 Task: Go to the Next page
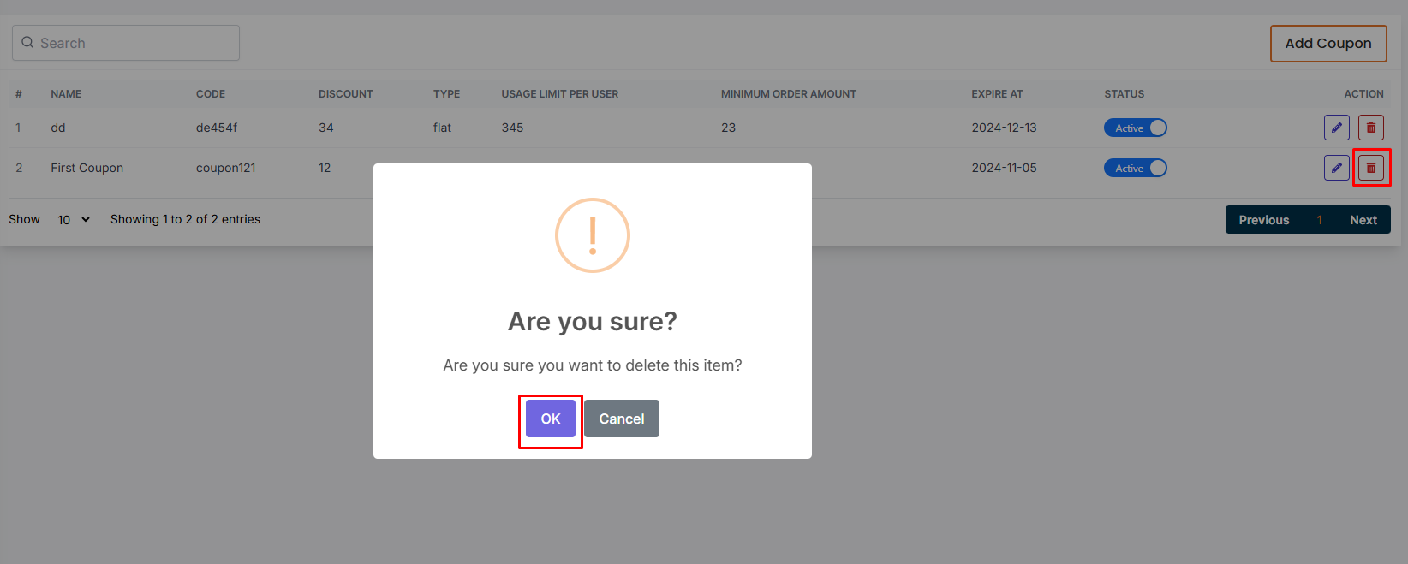[x=1363, y=220]
